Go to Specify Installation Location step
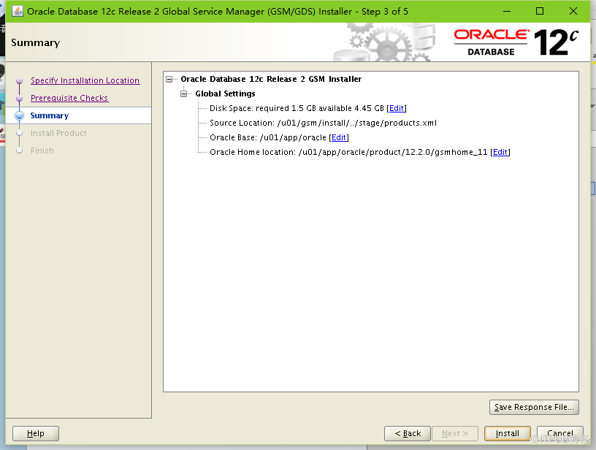 (85, 80)
